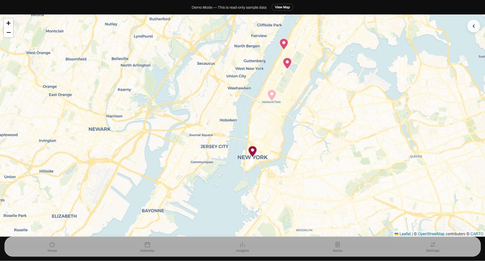This screenshot has height=261, width=485.
Task: Click the ELIZABETH map label
Action: tap(64, 216)
